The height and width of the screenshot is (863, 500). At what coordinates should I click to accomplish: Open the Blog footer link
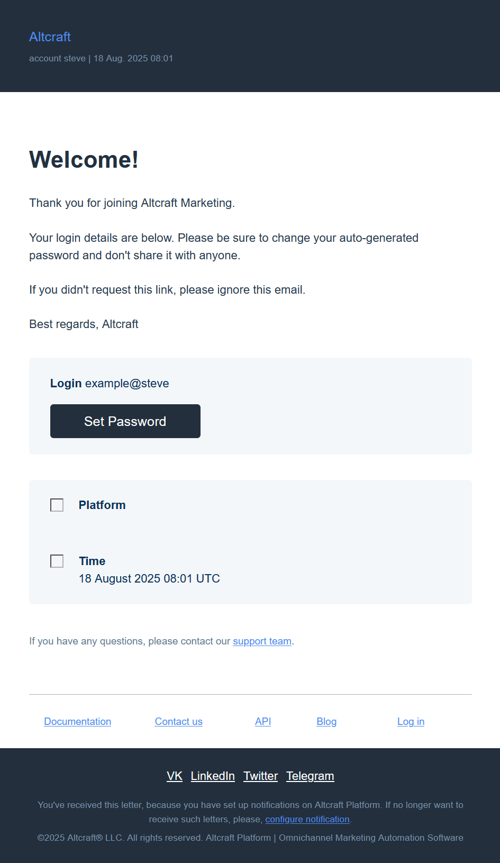click(326, 722)
